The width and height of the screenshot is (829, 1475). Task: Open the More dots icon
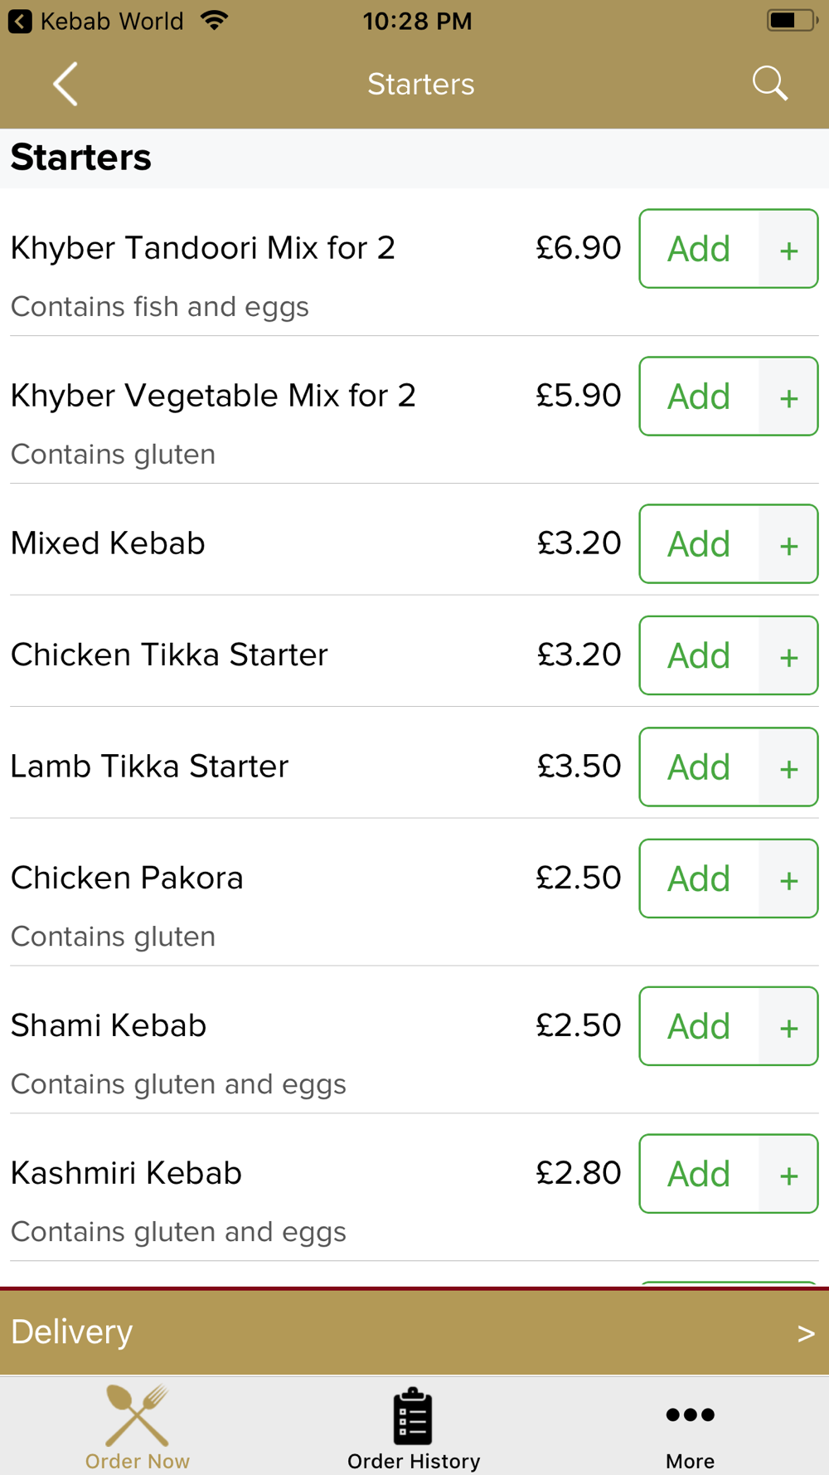[690, 1414]
